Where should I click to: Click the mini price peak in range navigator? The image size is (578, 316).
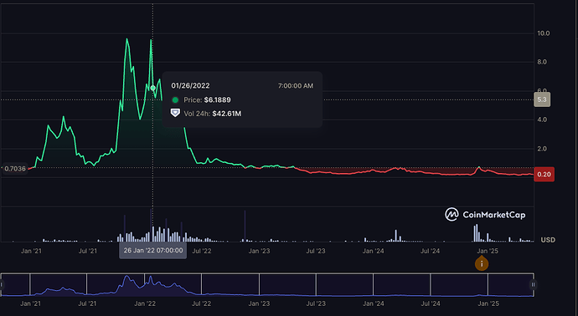coord(127,277)
